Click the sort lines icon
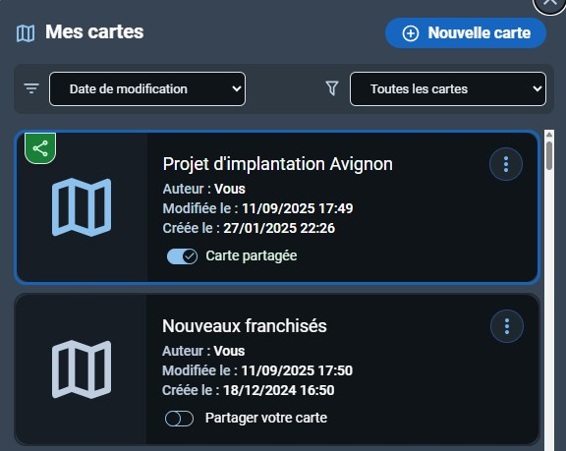566x451 pixels. 31,88
